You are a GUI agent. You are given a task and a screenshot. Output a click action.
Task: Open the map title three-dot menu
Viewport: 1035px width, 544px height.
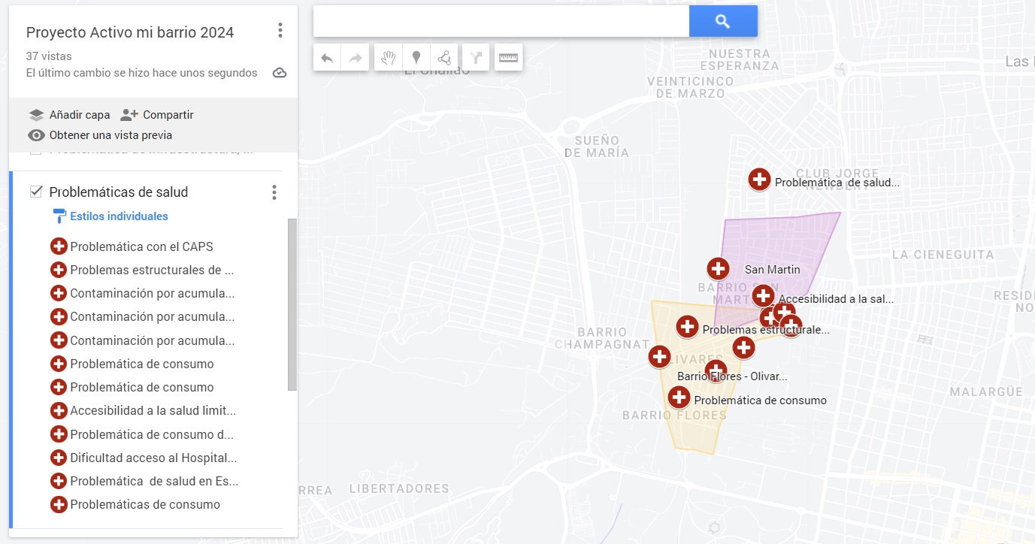point(280,31)
